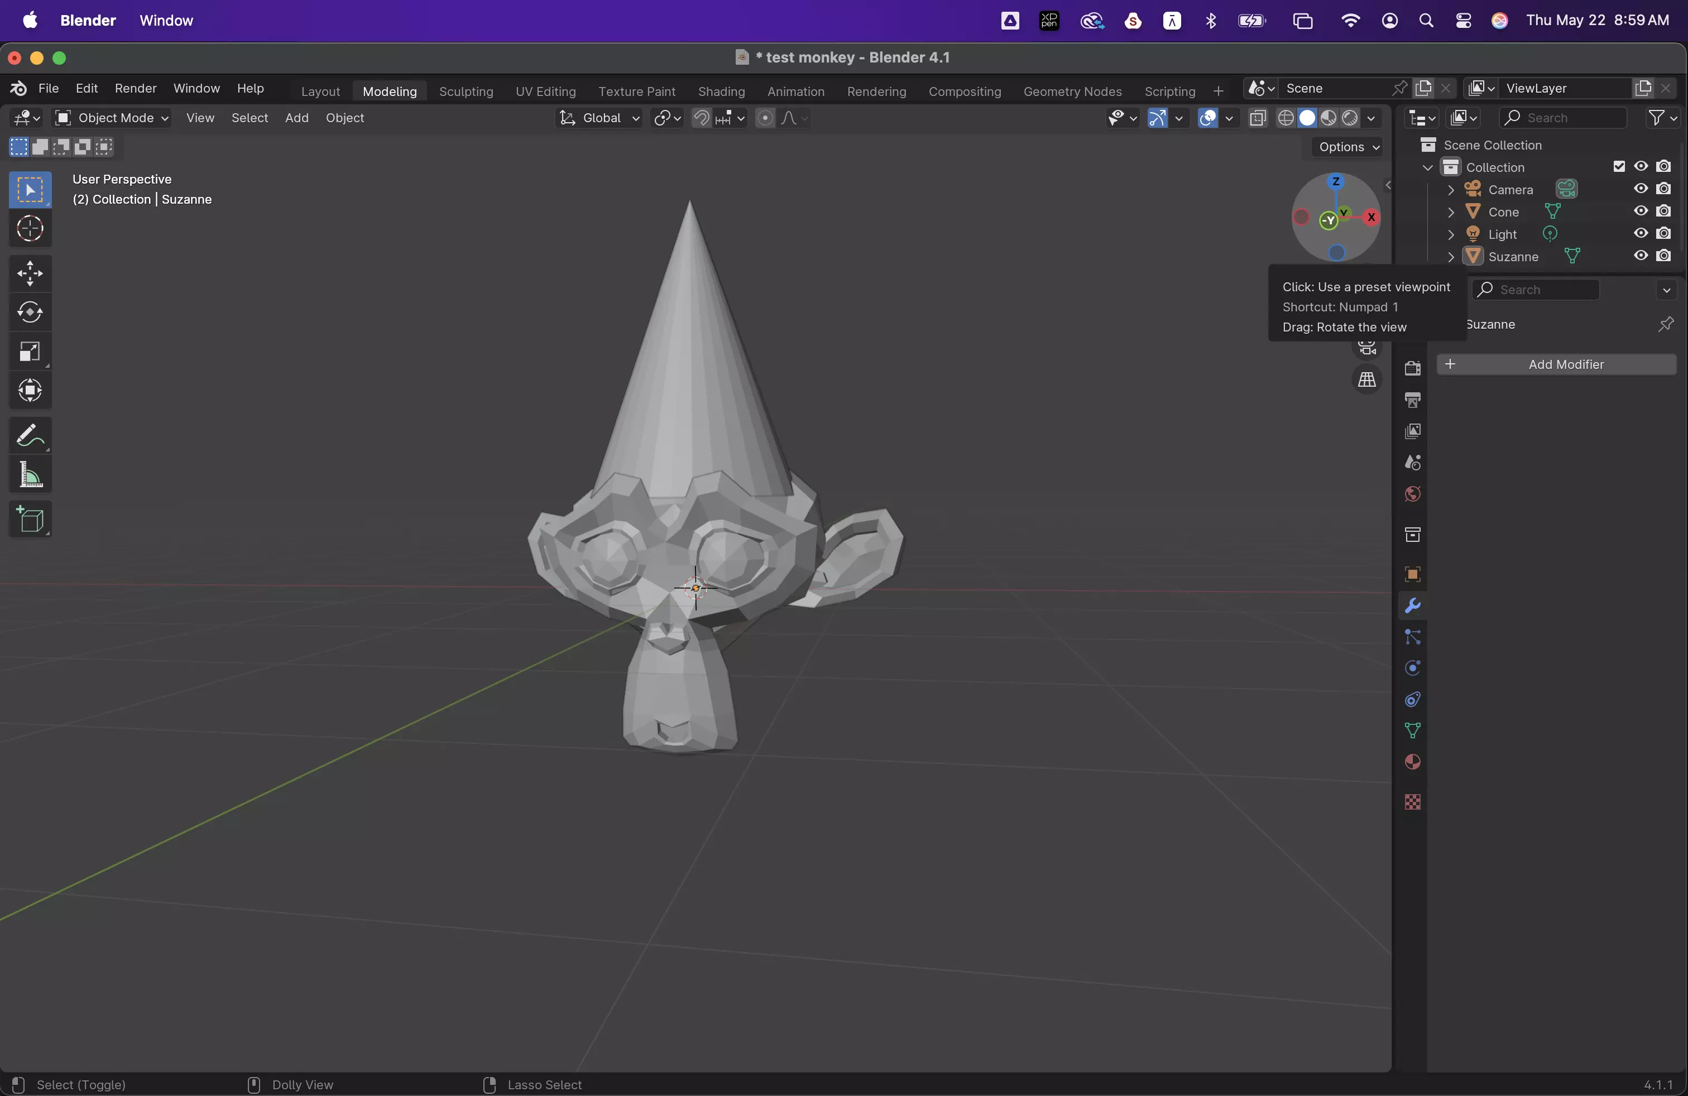The image size is (1688, 1096).
Task: Open the Output properties tab
Action: [1412, 400]
